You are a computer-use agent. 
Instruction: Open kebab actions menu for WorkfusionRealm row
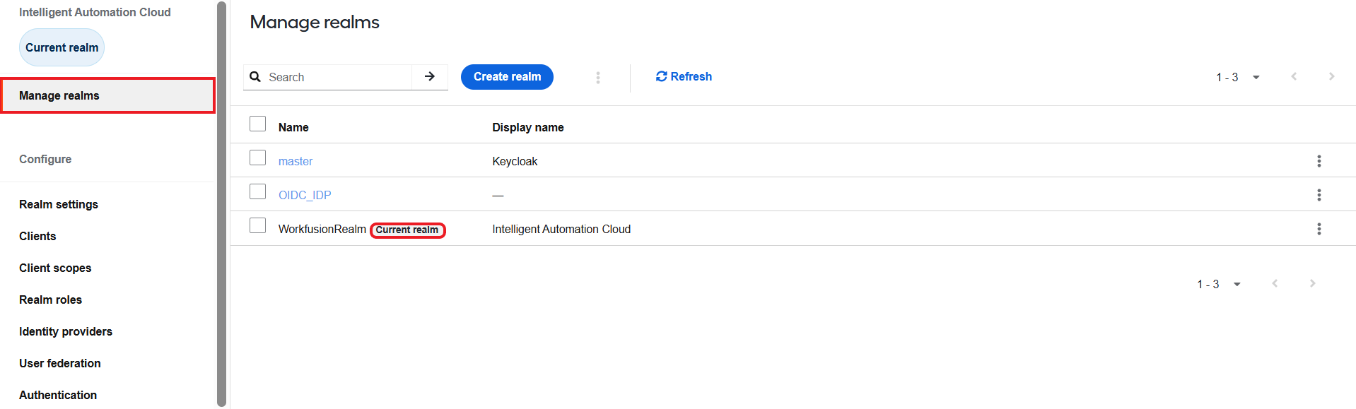1319,229
